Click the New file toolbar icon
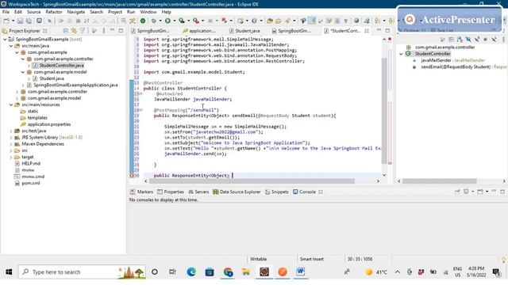Viewport: 508px width, 285px height. coord(6,21)
